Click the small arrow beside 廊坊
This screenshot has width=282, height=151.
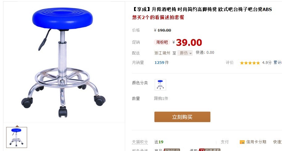(190, 53)
